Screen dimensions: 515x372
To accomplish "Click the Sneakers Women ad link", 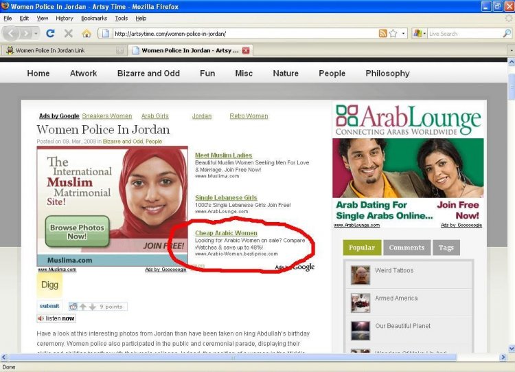I will pyautogui.click(x=107, y=116).
